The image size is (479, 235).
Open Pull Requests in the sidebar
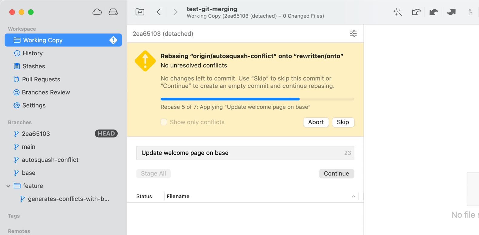[41, 79]
